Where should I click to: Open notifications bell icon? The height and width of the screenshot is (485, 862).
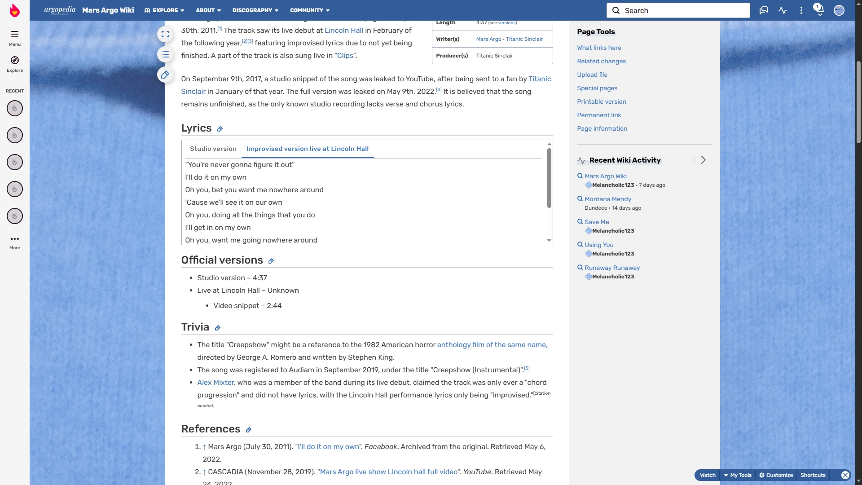tap(819, 10)
